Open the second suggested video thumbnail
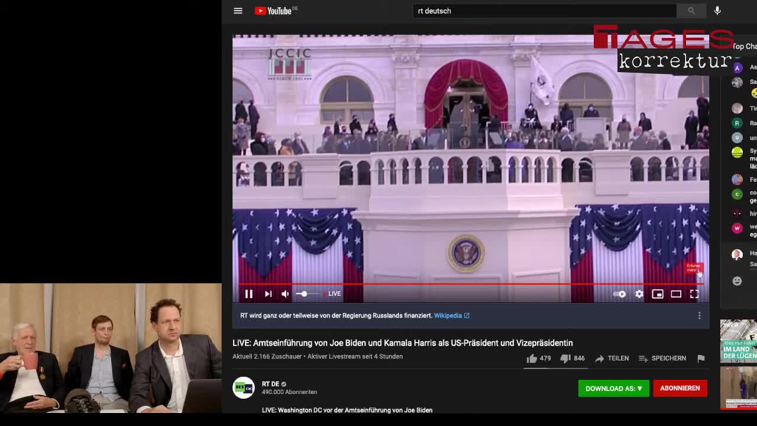This screenshot has height=426, width=757. pyautogui.click(x=738, y=388)
